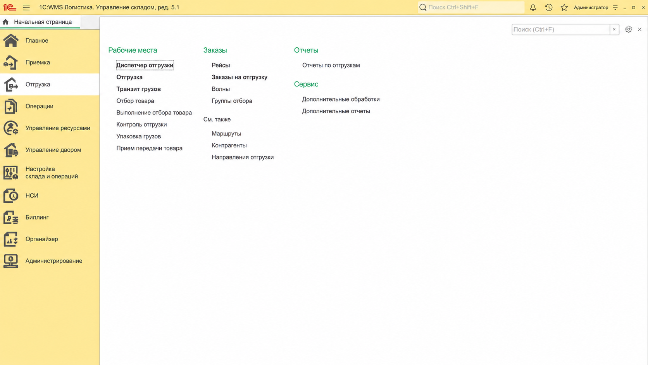Click the НСИ section icon
The width and height of the screenshot is (648, 365).
pyautogui.click(x=11, y=195)
